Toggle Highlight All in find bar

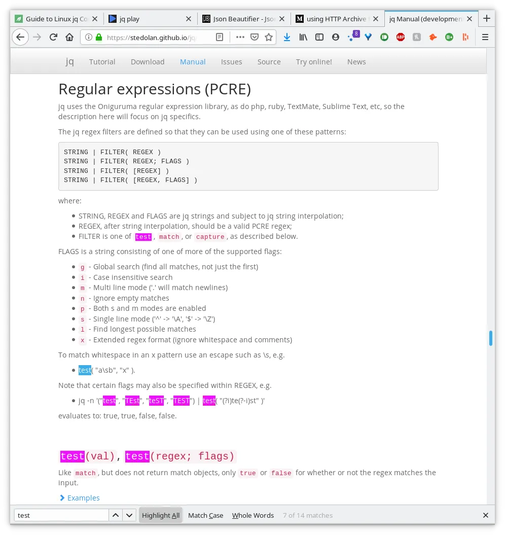point(161,515)
